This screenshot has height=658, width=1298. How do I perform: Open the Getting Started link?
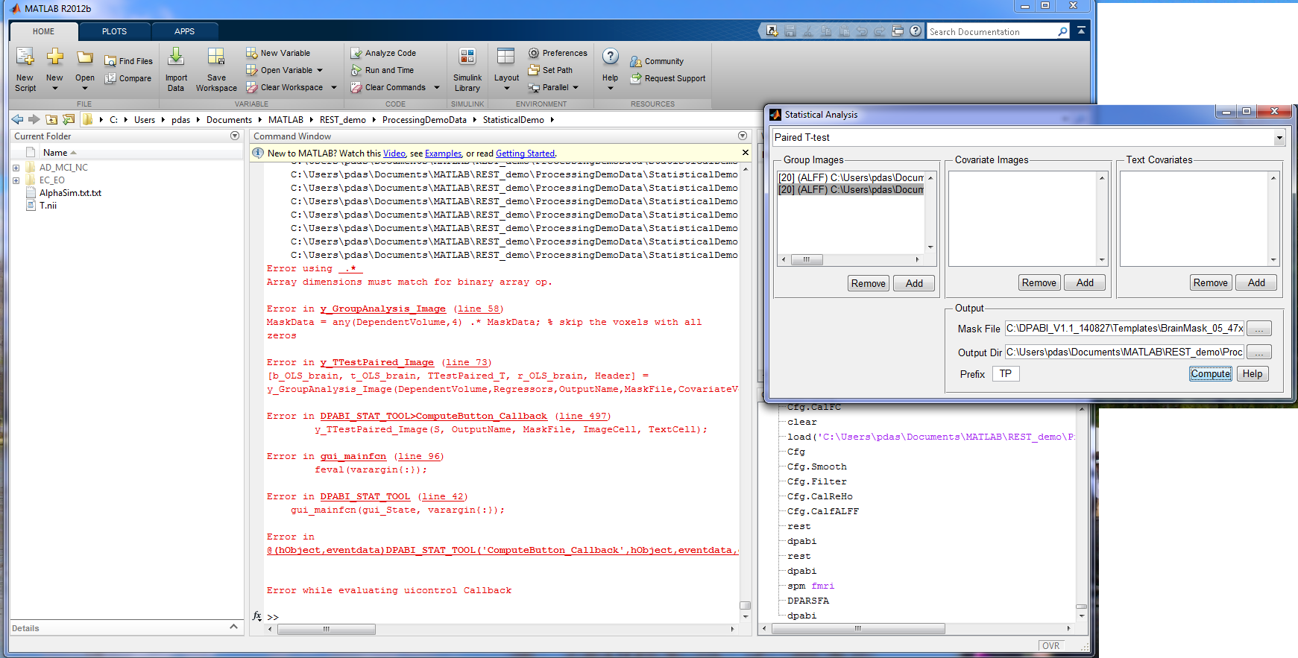tap(526, 154)
